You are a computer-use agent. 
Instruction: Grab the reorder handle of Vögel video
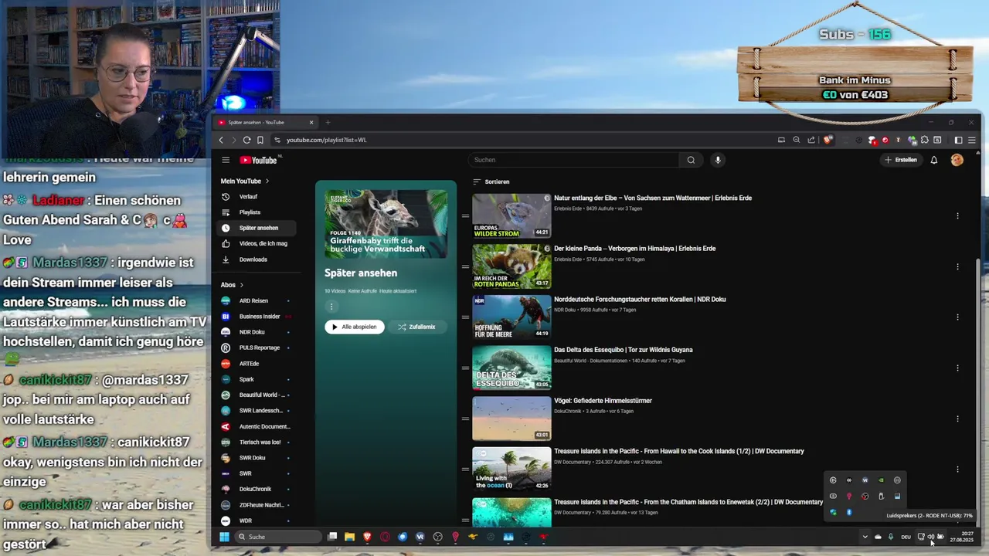(x=465, y=419)
